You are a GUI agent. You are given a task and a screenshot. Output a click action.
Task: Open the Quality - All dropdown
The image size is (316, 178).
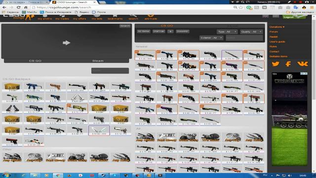251,32
